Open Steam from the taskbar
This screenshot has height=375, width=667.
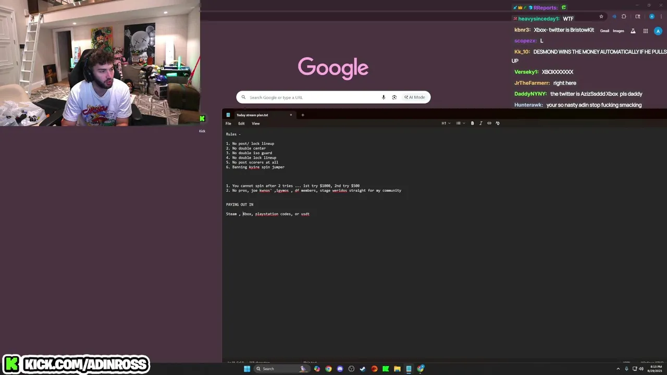click(x=363, y=369)
